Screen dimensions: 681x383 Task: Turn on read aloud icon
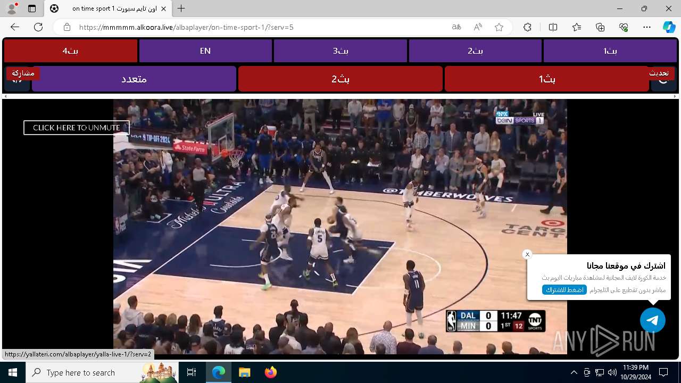[478, 27]
